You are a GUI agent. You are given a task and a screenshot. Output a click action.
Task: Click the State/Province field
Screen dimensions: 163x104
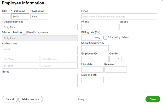(x=59, y=59)
